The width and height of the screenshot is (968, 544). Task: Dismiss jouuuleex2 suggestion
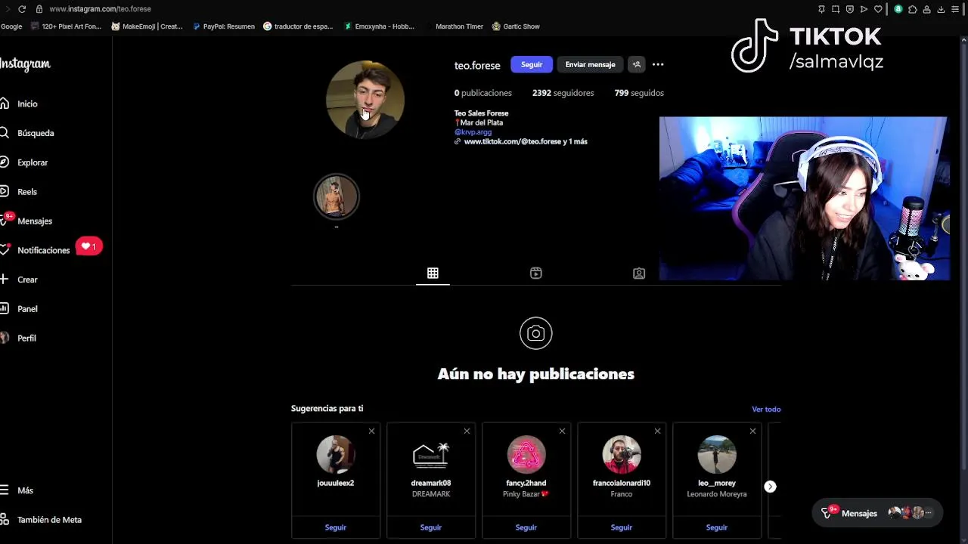tap(371, 431)
